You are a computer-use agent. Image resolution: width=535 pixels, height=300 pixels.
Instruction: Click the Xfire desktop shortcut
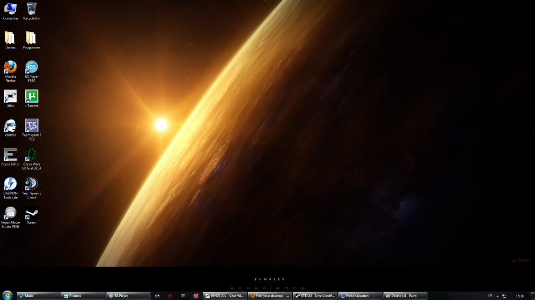point(10,97)
